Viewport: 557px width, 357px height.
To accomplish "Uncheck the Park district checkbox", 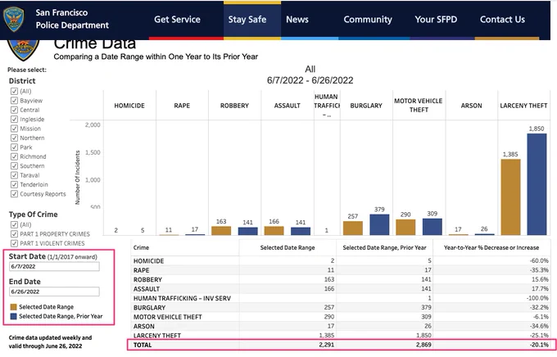I will pyautogui.click(x=14, y=147).
